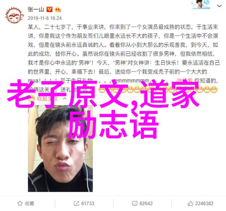Open the card decoration image top right
226x211 pixels.
tap(200, 5)
